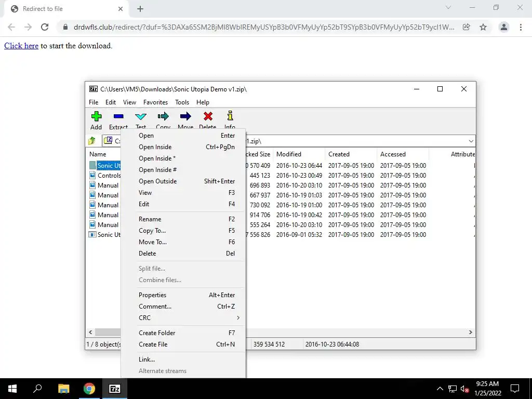Open Chrome from taskbar
This screenshot has height=399, width=532.
(89, 389)
